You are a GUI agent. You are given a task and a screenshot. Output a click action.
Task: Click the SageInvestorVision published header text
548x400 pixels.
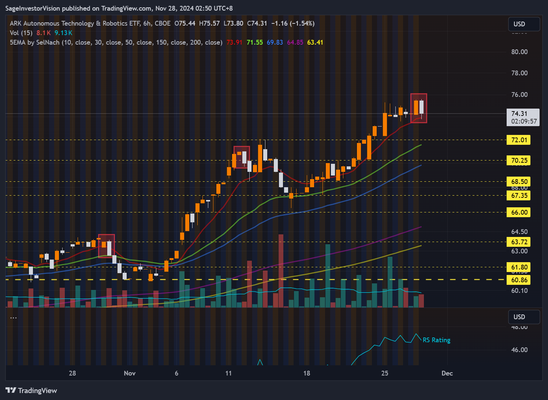pos(119,8)
